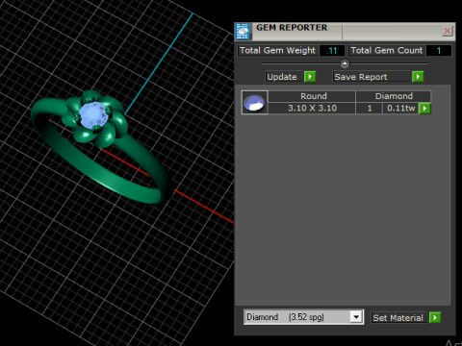Click the Save Report green arrow
The image size is (462, 346).
pos(418,77)
